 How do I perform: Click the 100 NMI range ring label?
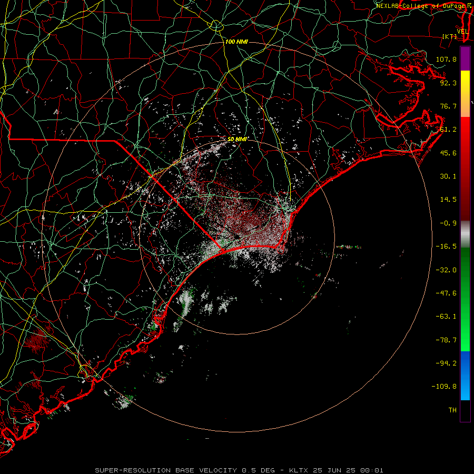[x=236, y=42]
